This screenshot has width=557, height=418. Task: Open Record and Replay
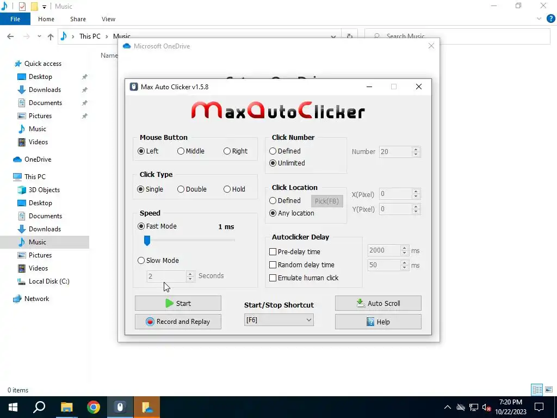point(178,322)
